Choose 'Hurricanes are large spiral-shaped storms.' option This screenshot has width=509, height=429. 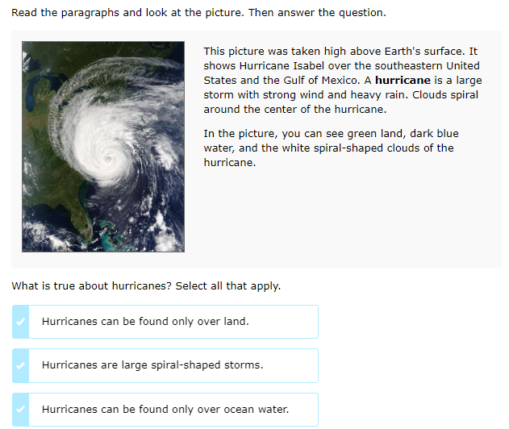152,365
